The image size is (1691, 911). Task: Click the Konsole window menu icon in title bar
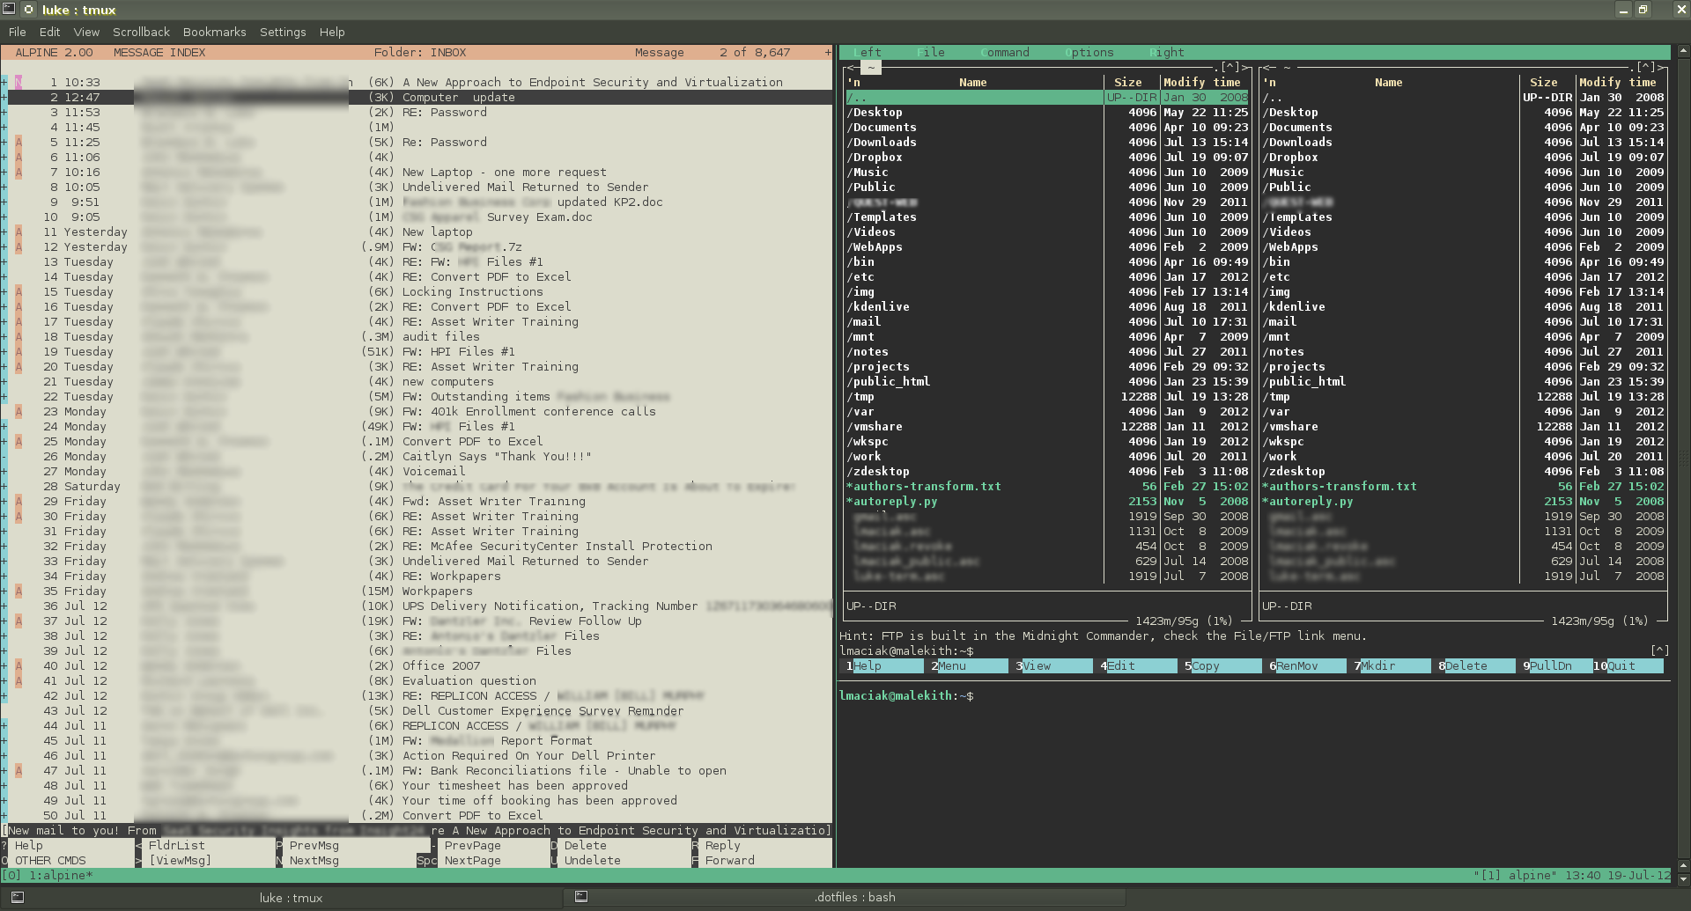tap(9, 10)
